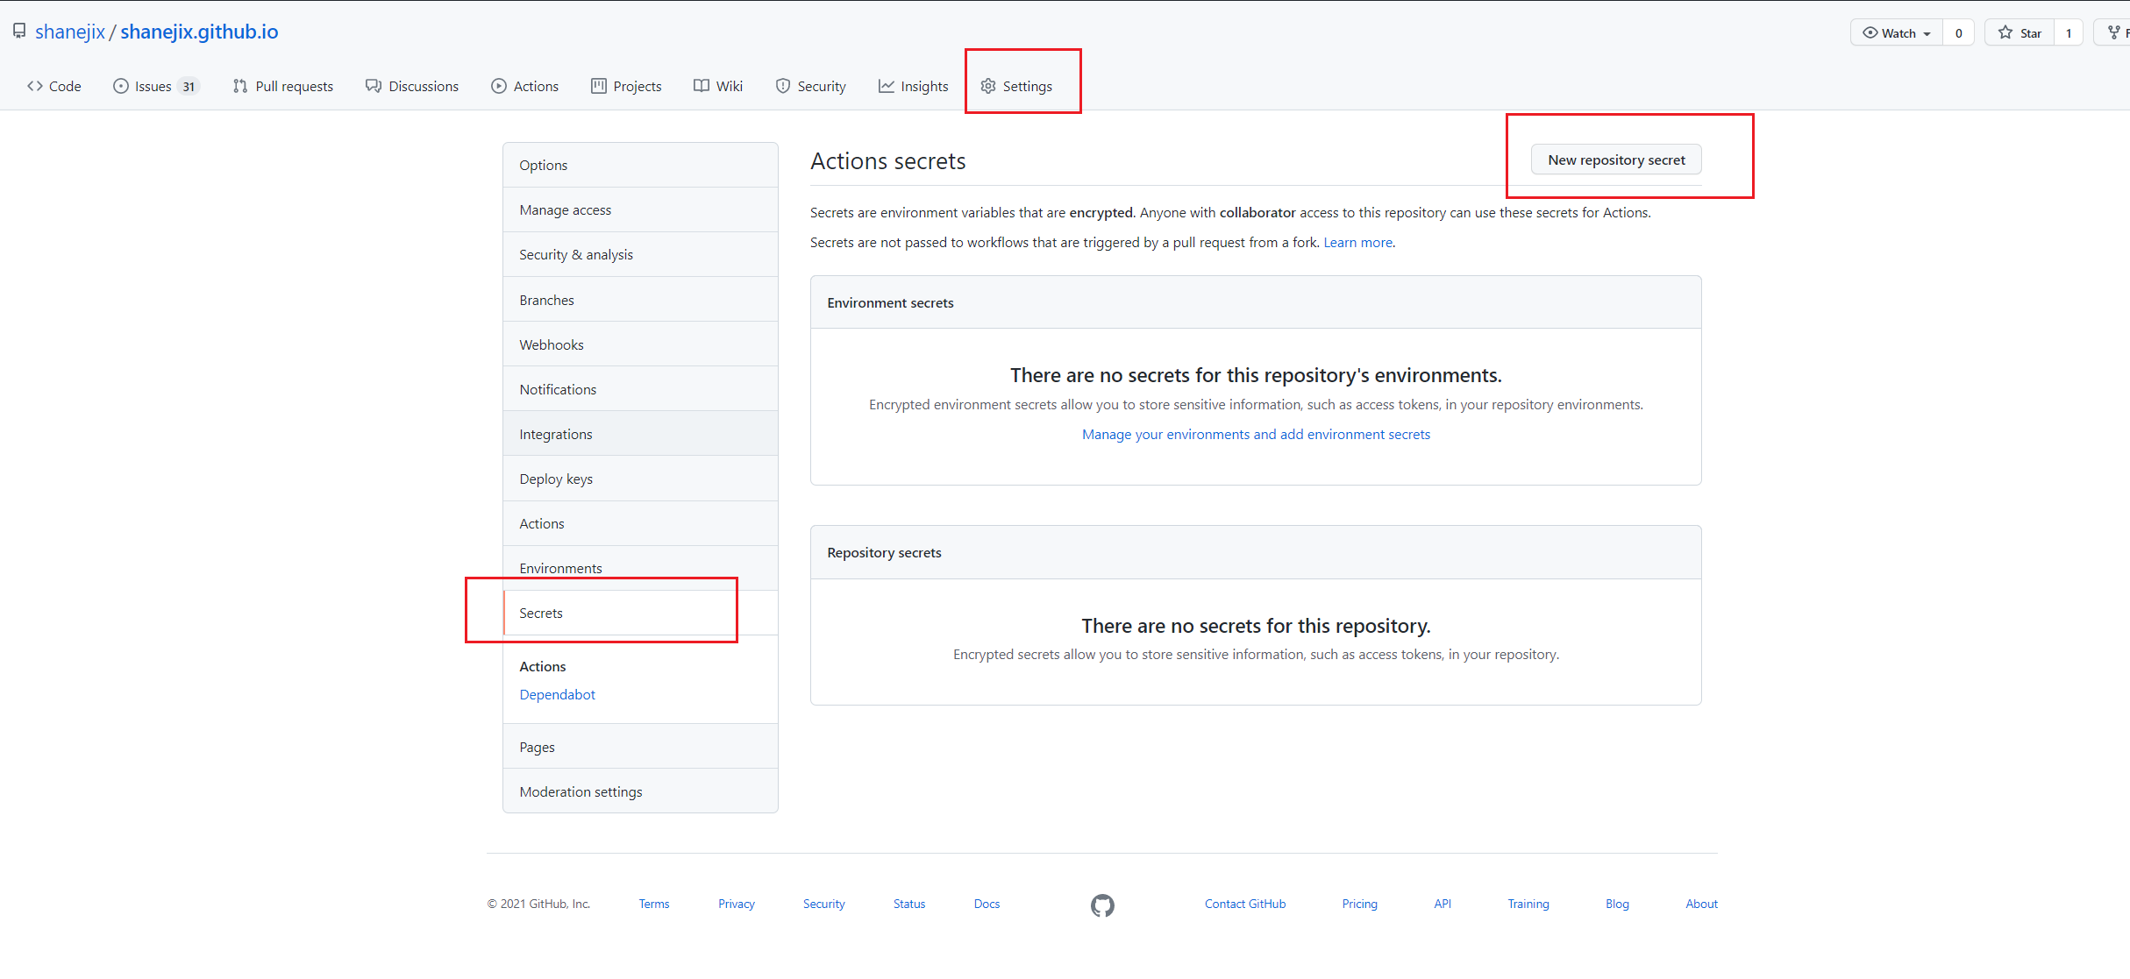This screenshot has width=2130, height=979.
Task: Open the Projects tab
Action: point(626,86)
